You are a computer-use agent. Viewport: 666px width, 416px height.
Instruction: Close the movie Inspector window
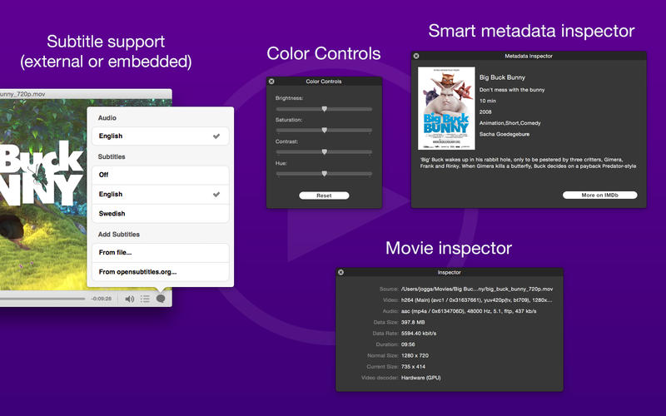click(x=340, y=272)
